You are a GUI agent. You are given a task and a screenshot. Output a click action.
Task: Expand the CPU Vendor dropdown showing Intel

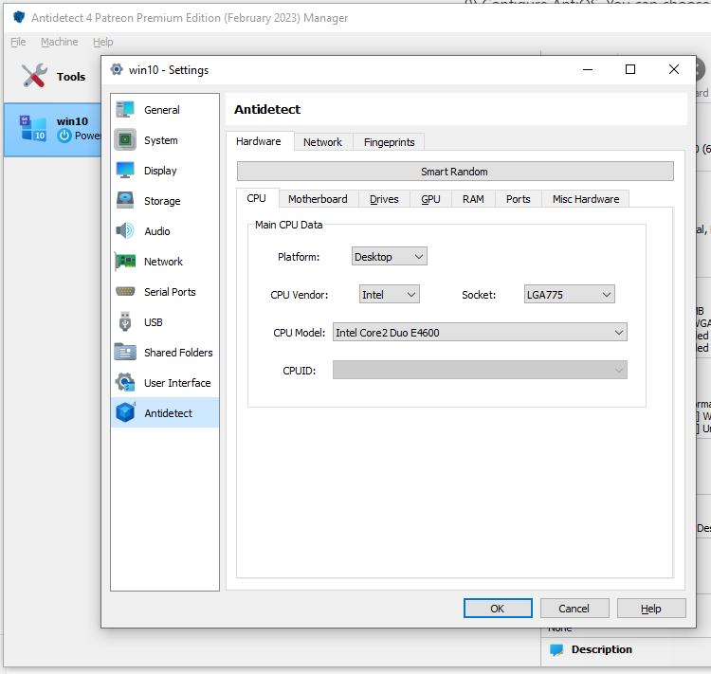389,295
